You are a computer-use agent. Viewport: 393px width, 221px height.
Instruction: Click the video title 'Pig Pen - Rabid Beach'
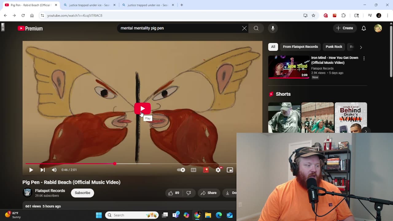(x=71, y=182)
